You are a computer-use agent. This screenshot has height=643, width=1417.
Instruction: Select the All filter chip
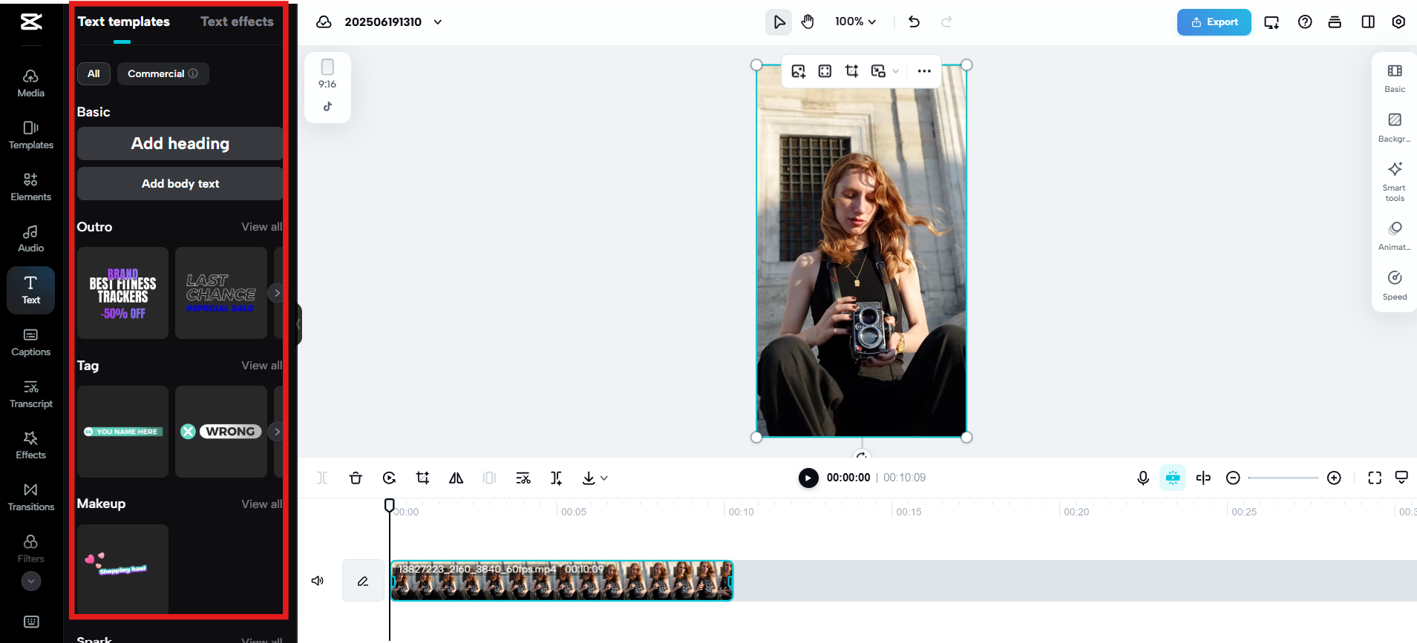click(x=94, y=73)
